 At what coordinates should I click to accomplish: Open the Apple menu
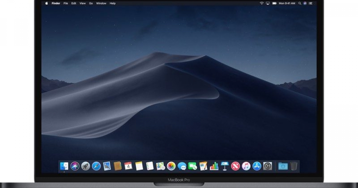[47, 3]
